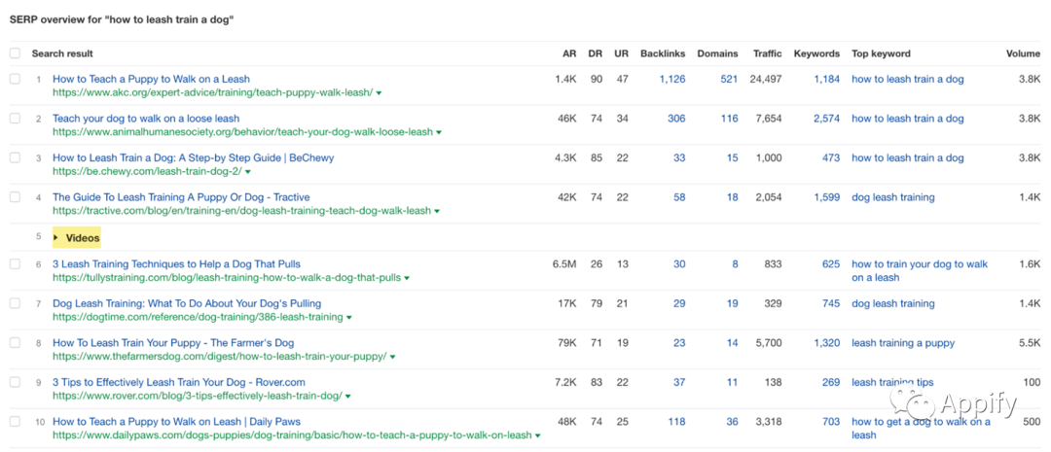The width and height of the screenshot is (1051, 452).
Task: Click the Top keyword column header
Action: (882, 53)
